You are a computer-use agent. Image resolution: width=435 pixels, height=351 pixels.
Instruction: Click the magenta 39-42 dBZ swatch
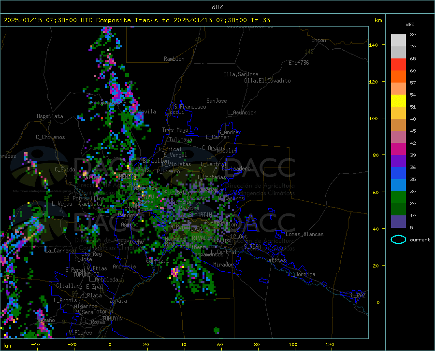click(398, 149)
